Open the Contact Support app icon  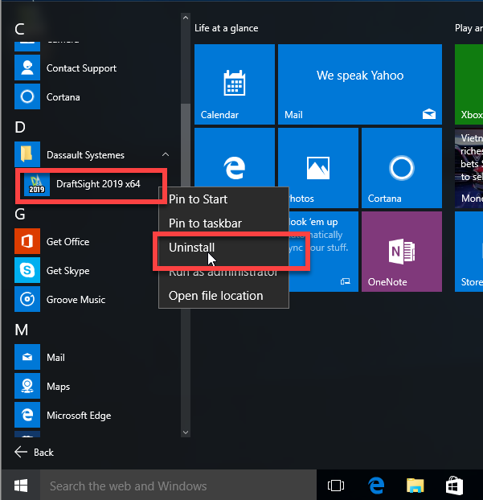click(27, 68)
